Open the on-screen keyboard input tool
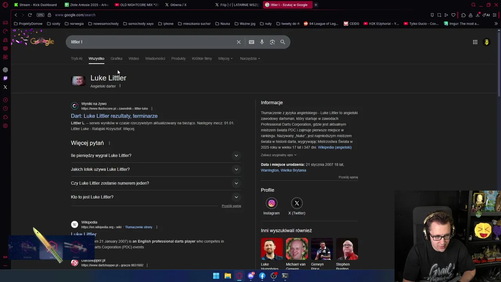 click(x=252, y=42)
